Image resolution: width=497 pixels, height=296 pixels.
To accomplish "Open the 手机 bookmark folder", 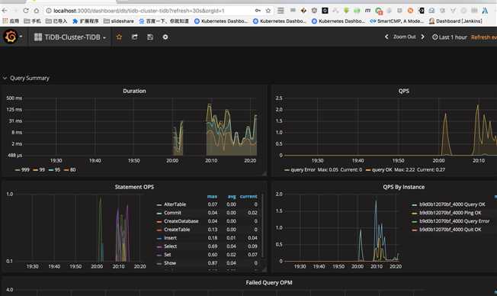I will (32, 21).
